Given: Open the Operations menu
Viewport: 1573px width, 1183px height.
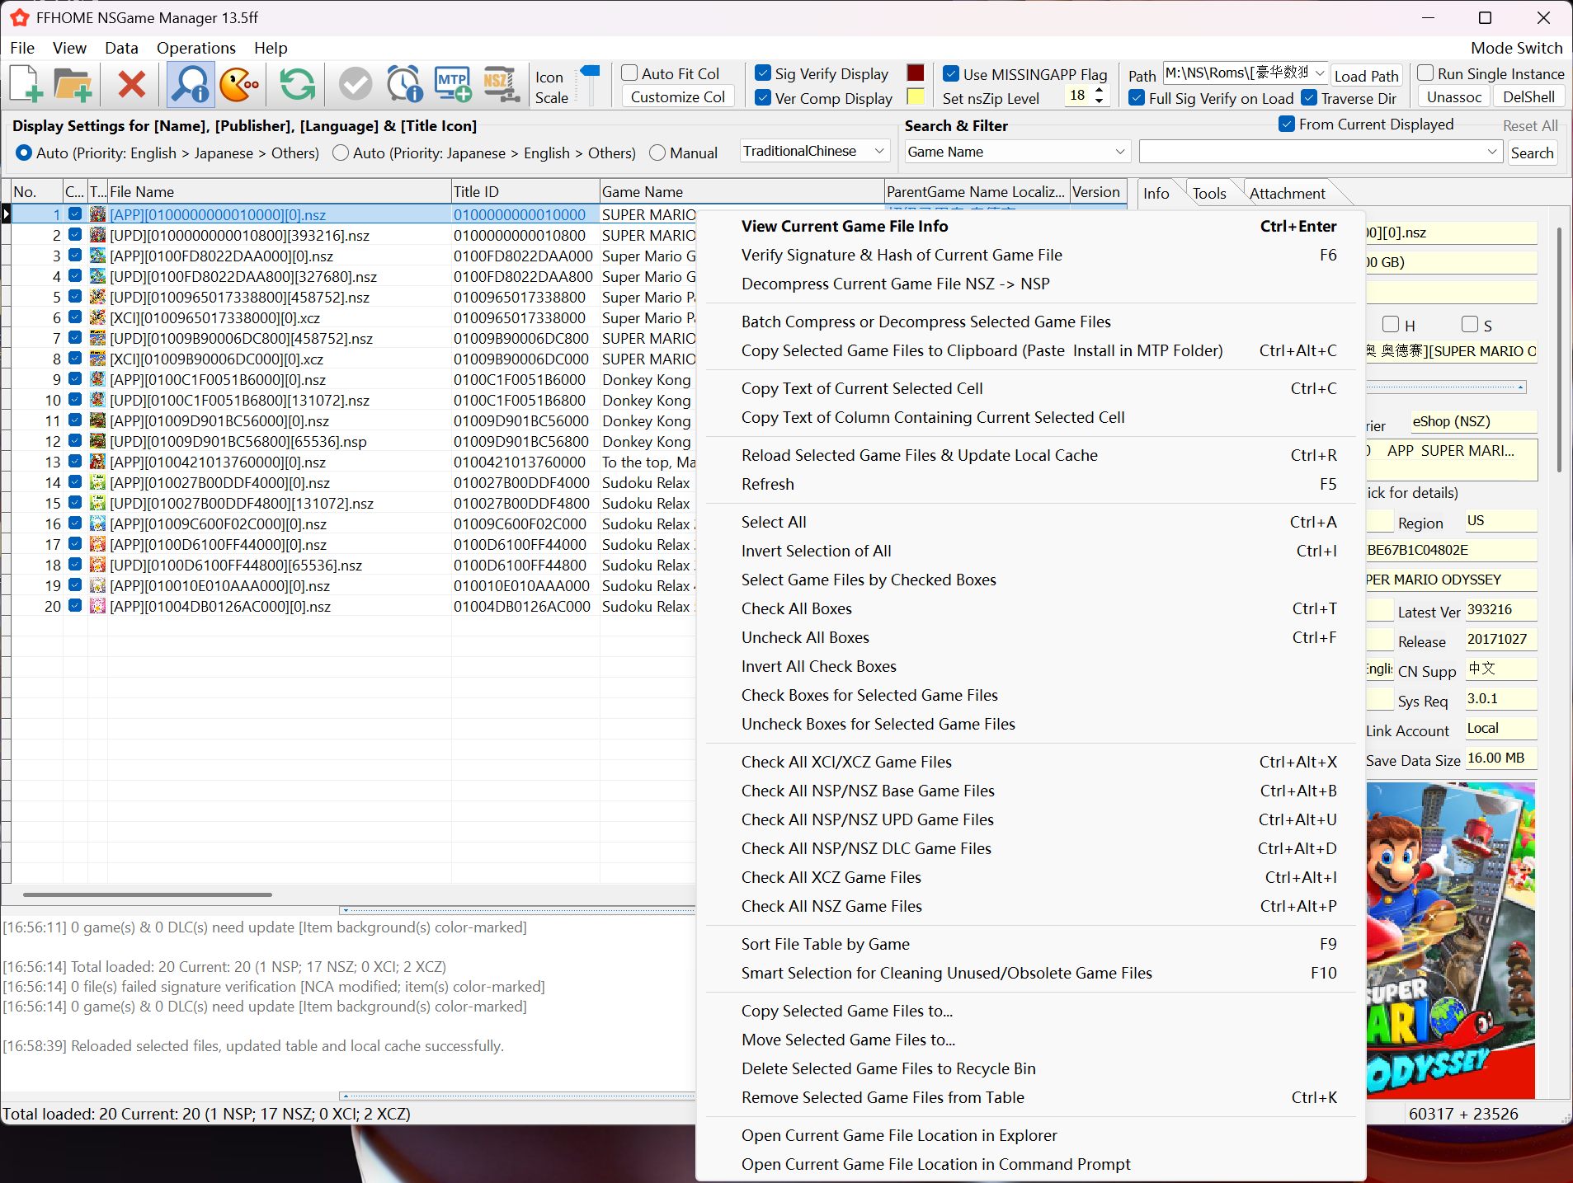Looking at the screenshot, I should (196, 48).
